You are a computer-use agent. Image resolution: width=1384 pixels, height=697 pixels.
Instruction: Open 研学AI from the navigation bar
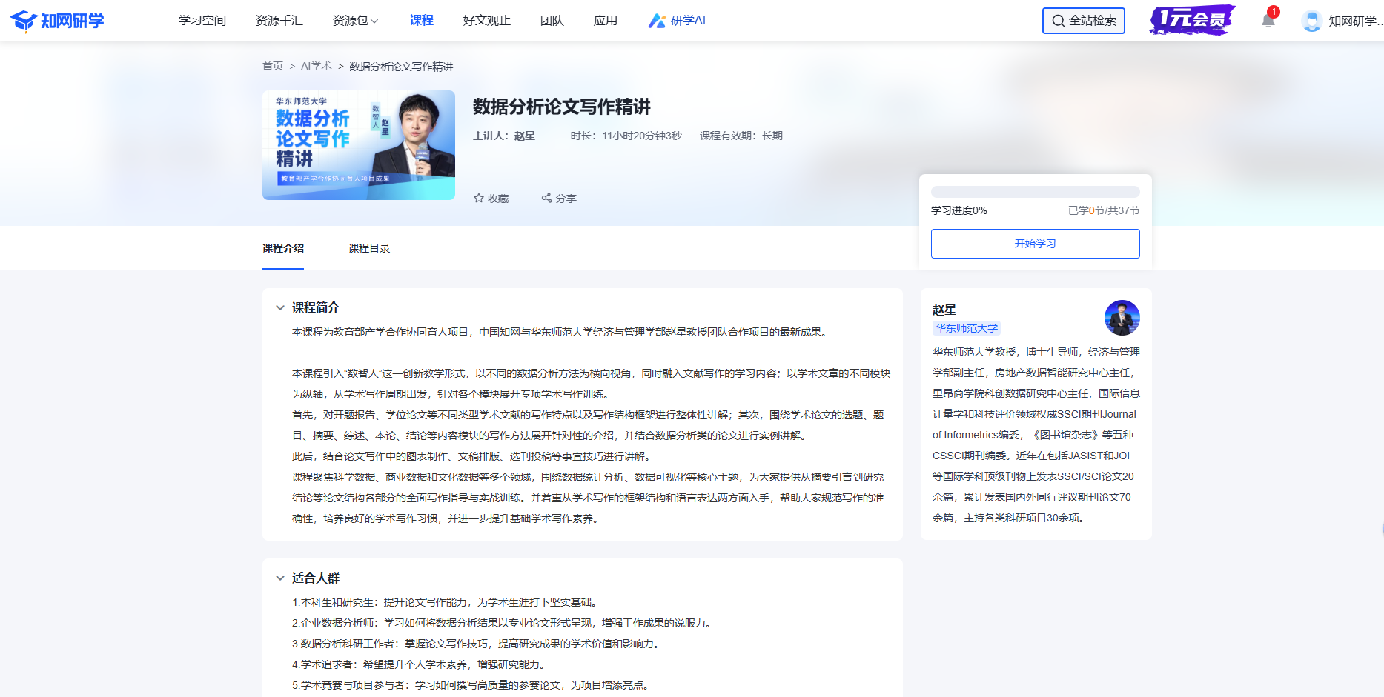tap(677, 21)
